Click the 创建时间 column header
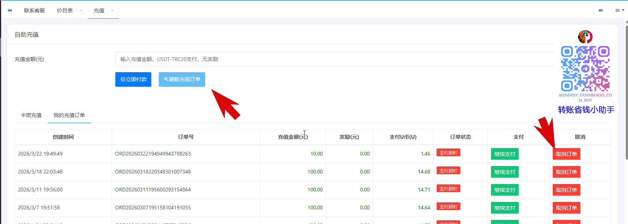Viewport: 628px width, 224px height. 63,137
